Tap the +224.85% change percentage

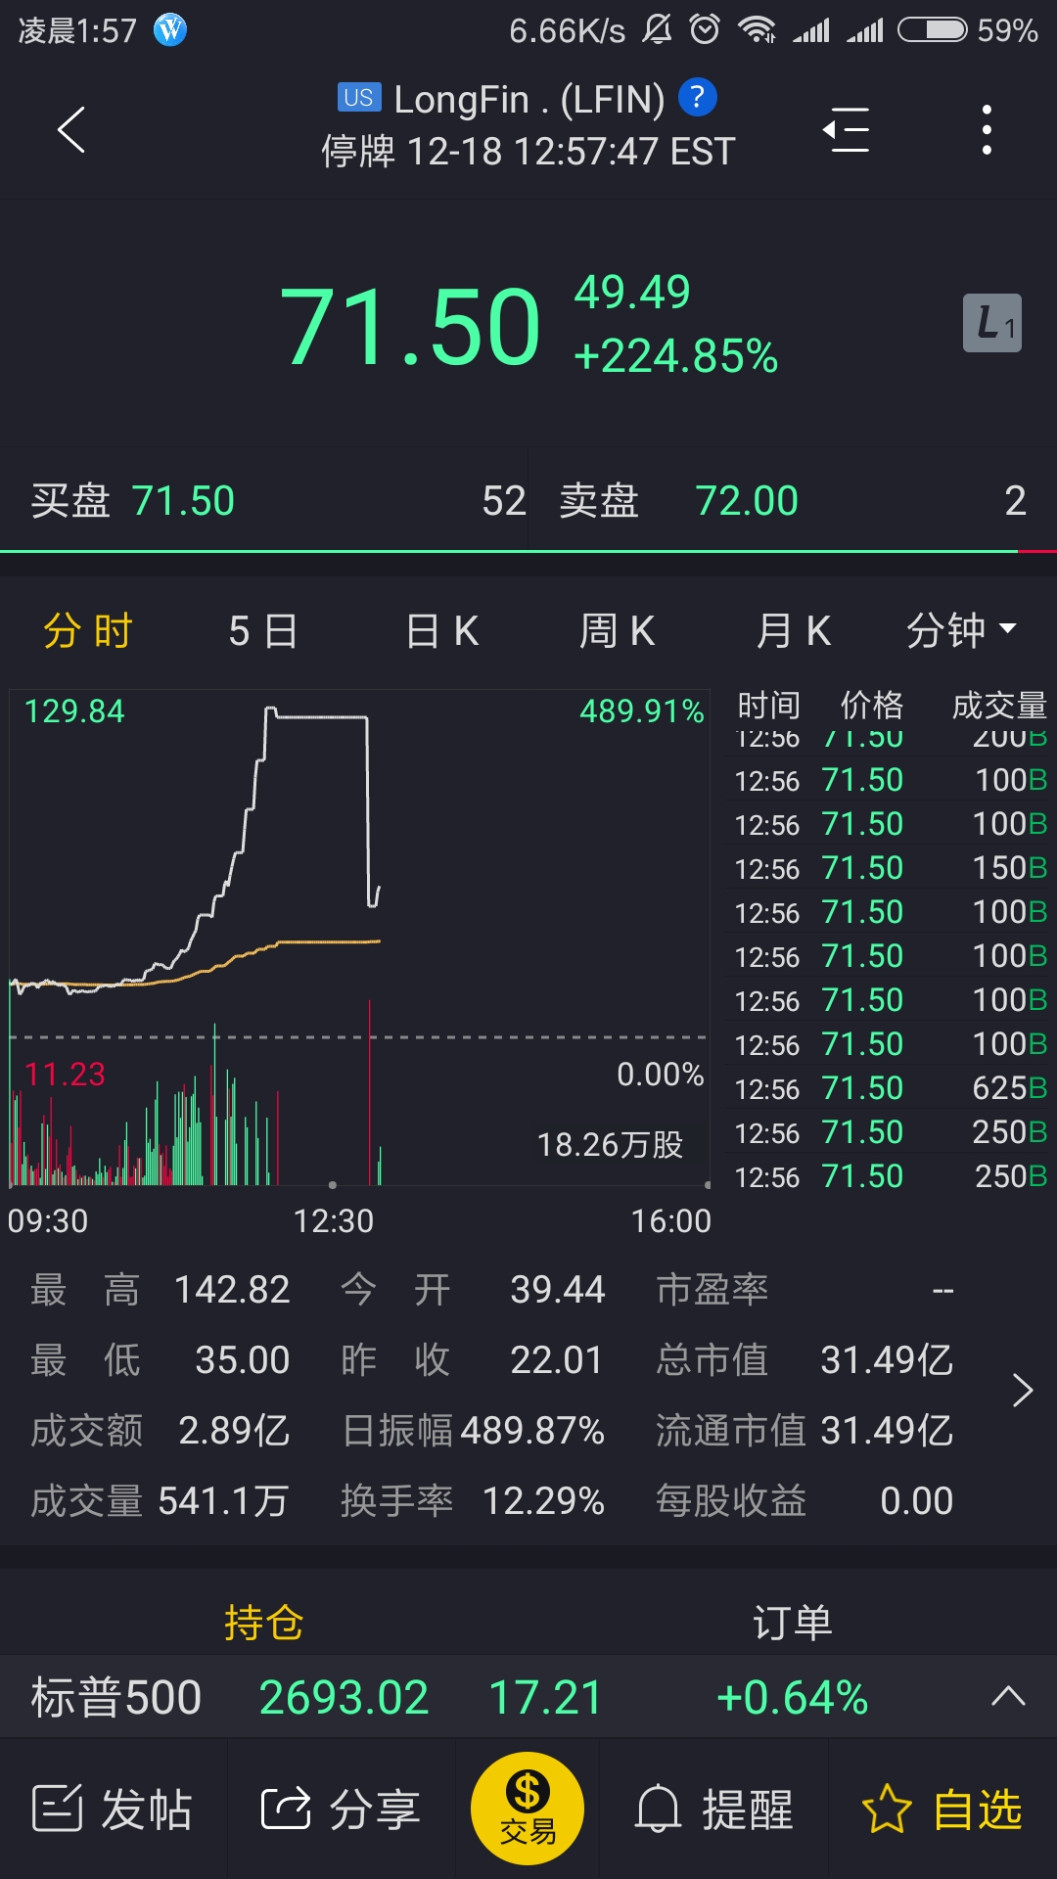(675, 356)
